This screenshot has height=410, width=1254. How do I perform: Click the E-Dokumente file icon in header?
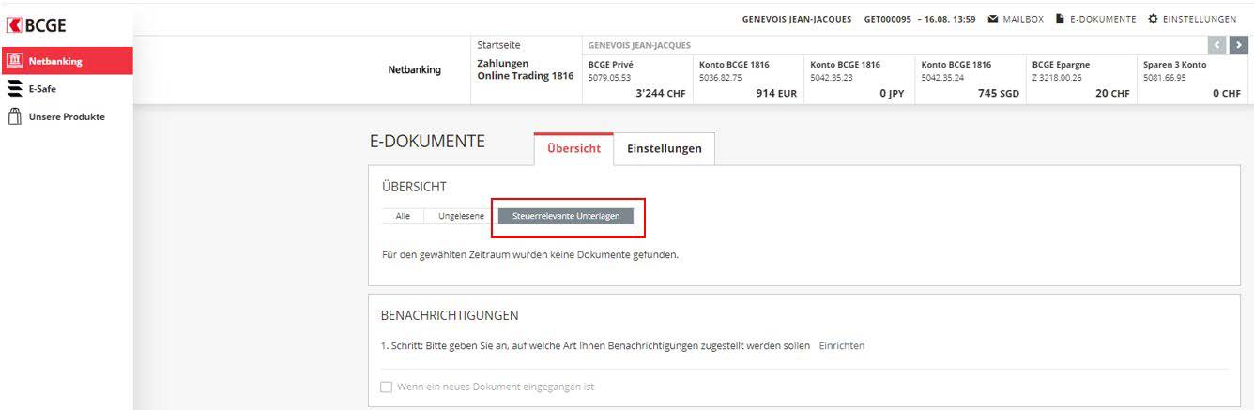click(x=1060, y=19)
